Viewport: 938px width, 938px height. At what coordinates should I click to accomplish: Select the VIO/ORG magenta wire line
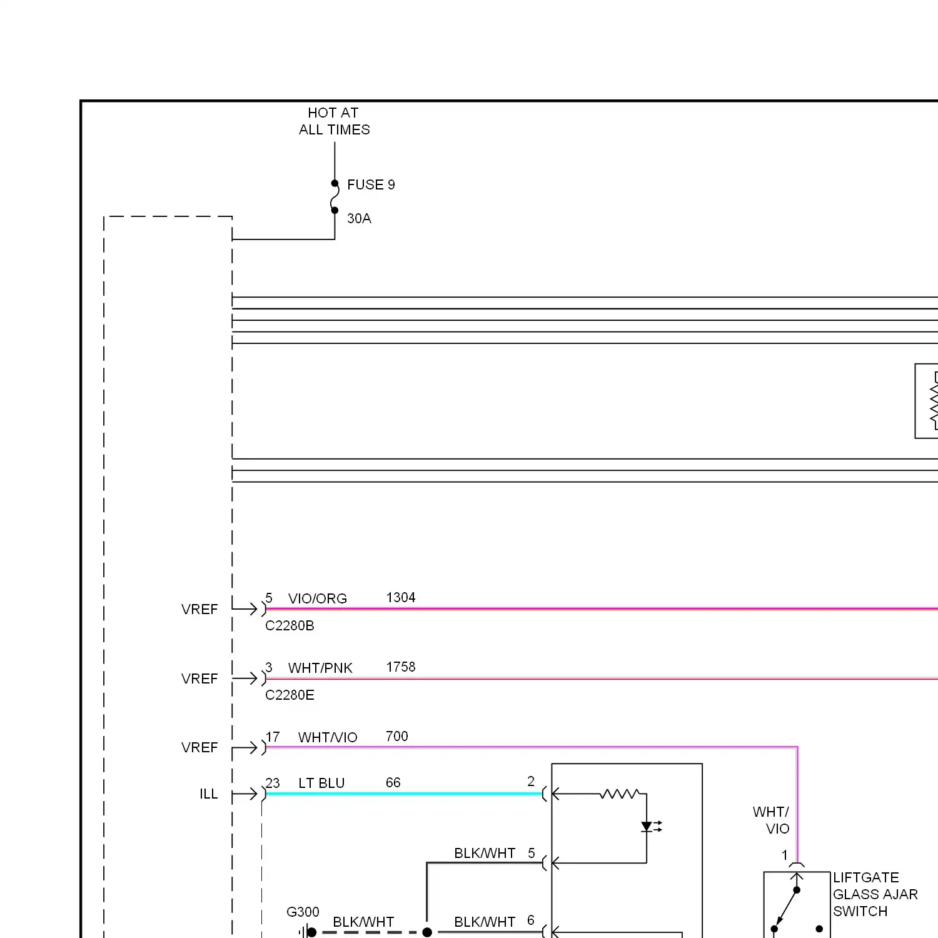pos(602,608)
